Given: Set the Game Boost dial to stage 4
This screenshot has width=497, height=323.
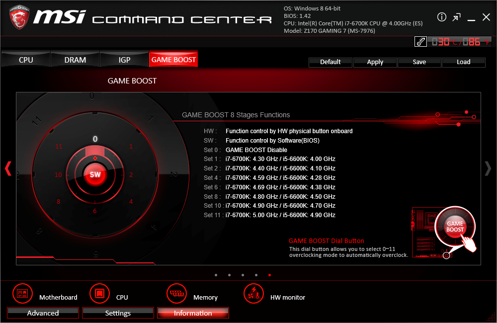Looking at the screenshot, I should (131, 202).
